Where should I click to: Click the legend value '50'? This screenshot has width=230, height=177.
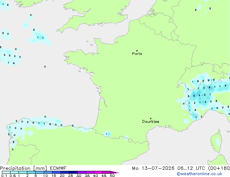point(112,176)
